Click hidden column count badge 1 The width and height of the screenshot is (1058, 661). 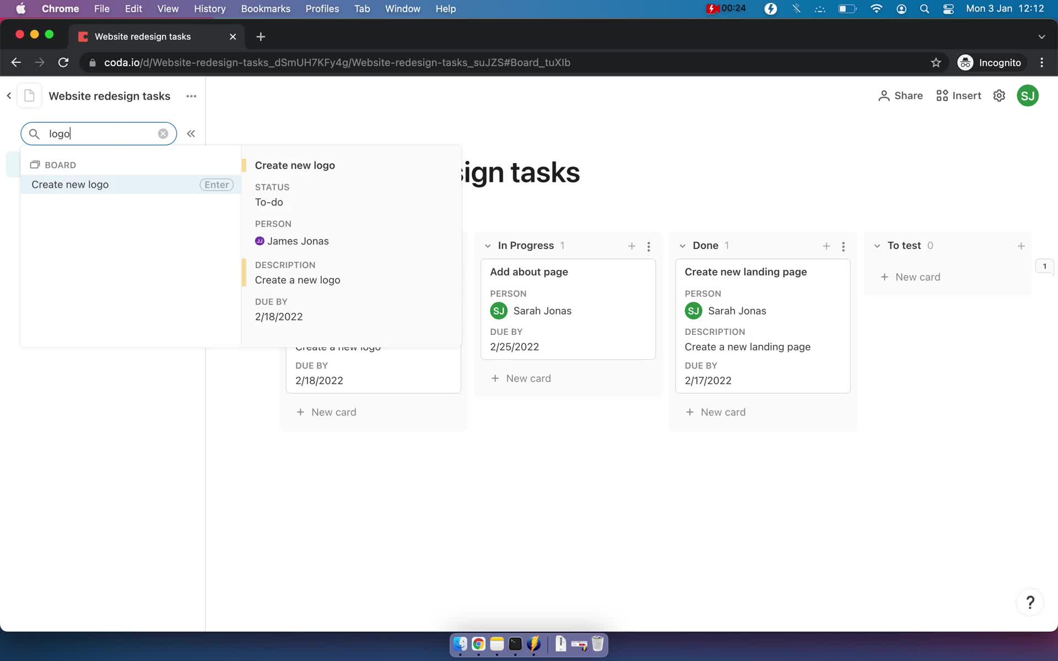coord(1044,267)
